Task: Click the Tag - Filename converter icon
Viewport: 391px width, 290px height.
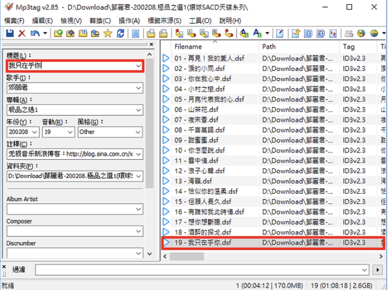Action: 179,33
